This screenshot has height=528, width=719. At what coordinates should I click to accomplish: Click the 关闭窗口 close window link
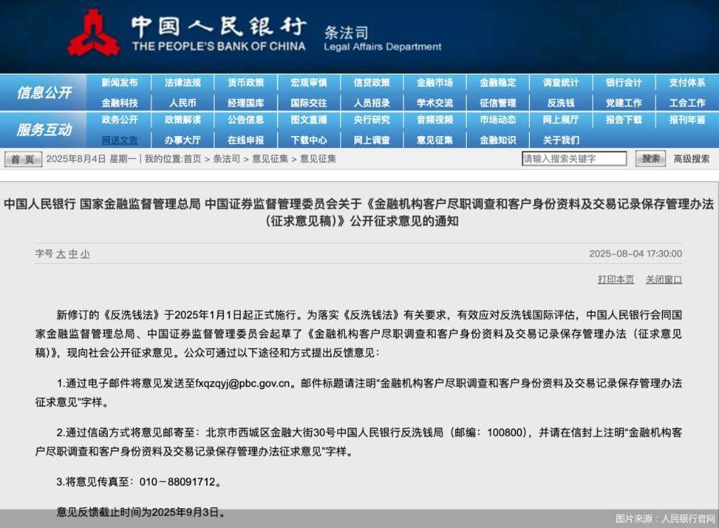click(664, 279)
